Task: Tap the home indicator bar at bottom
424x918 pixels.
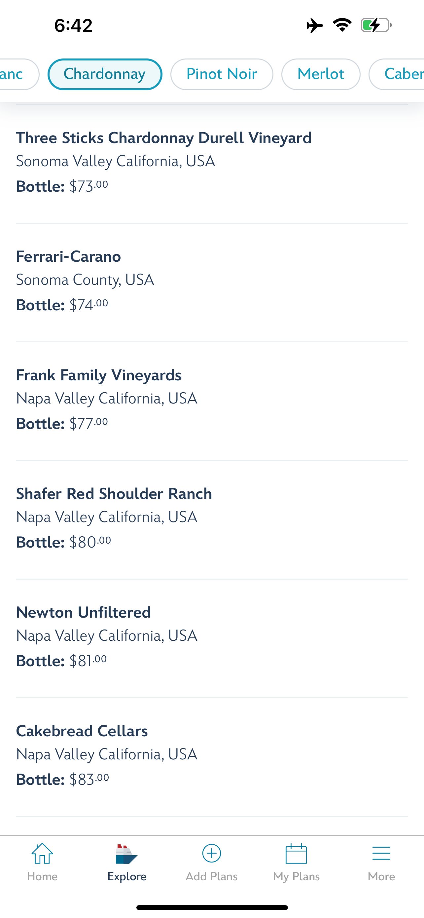Action: coord(212,907)
